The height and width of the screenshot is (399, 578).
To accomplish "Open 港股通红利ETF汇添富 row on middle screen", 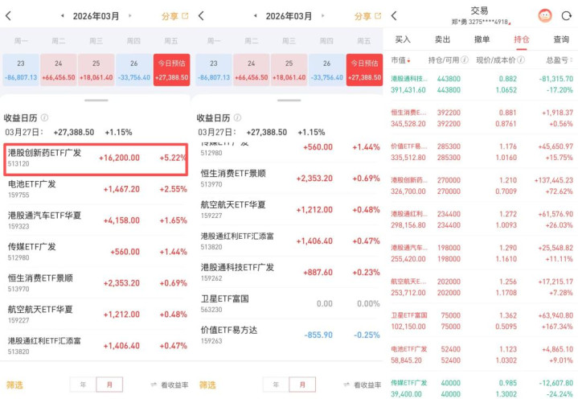I will 289,241.
